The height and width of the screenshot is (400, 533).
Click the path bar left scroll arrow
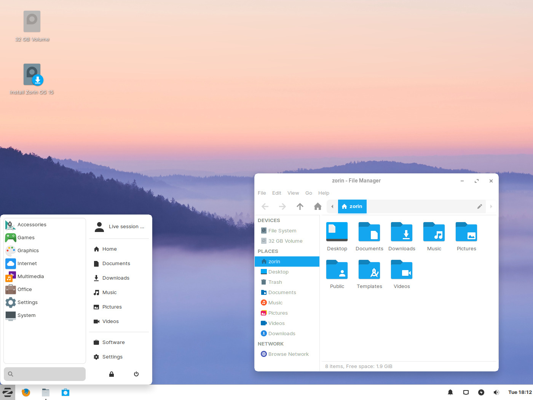(332, 206)
